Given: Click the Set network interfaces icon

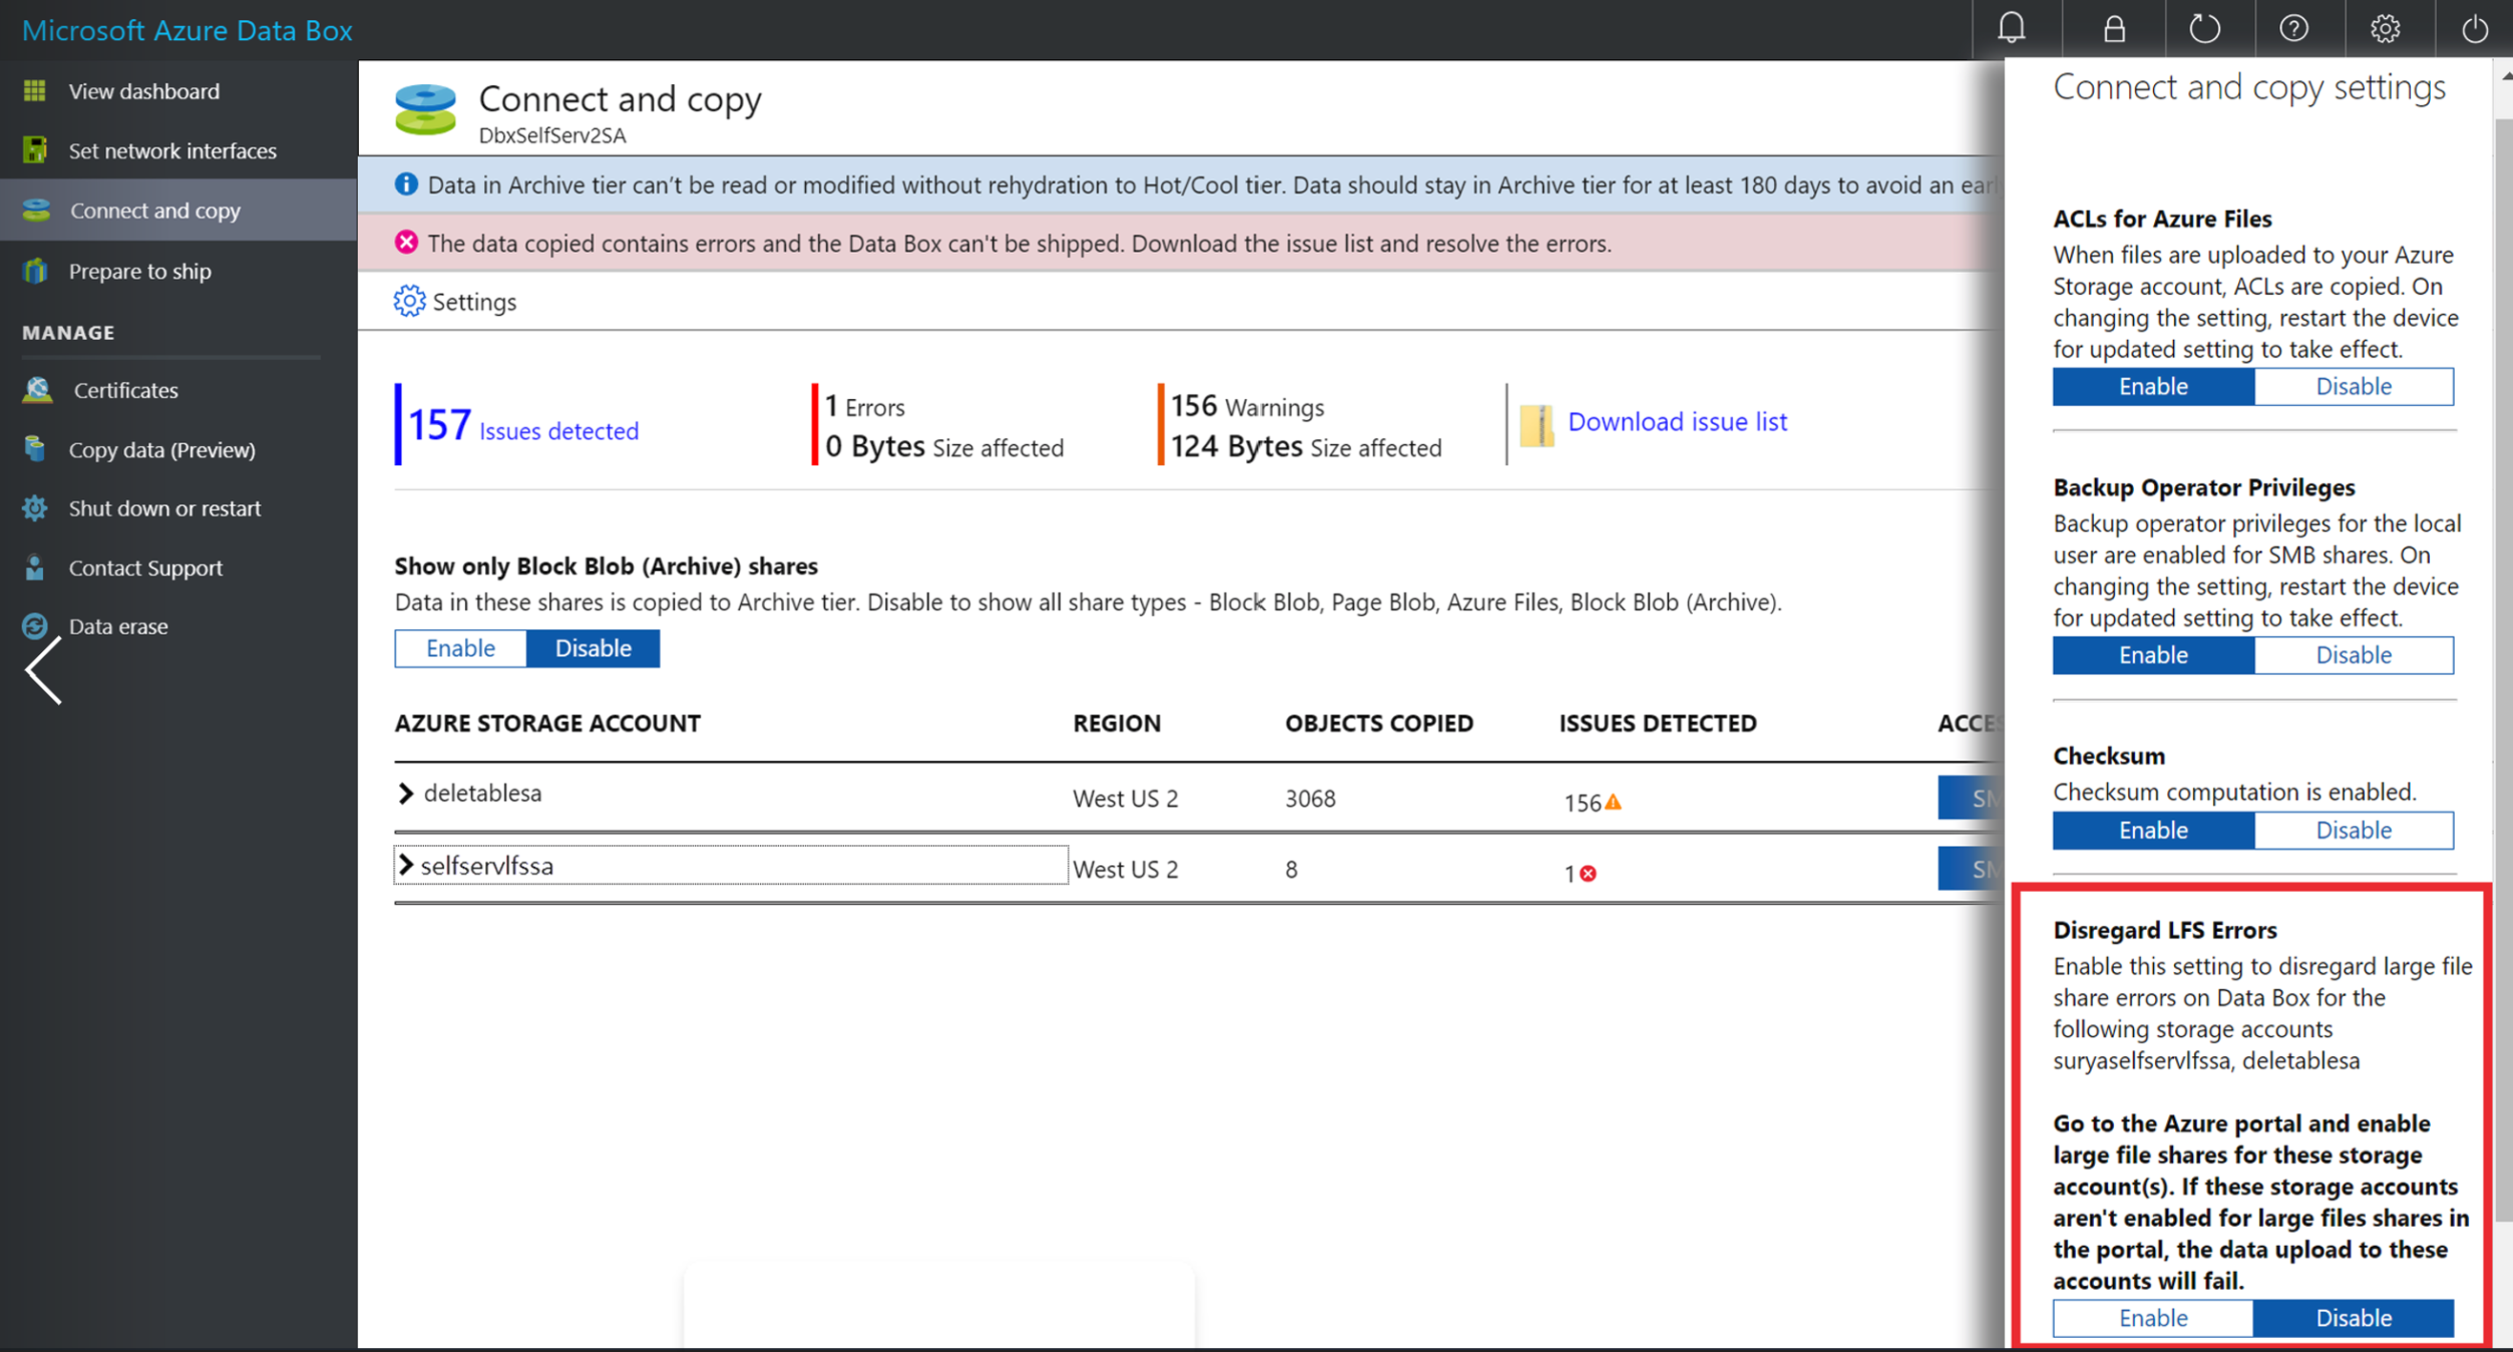Looking at the screenshot, I should point(36,150).
